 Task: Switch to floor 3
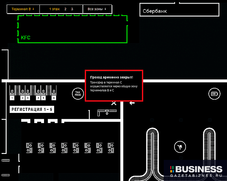(x=72, y=9)
